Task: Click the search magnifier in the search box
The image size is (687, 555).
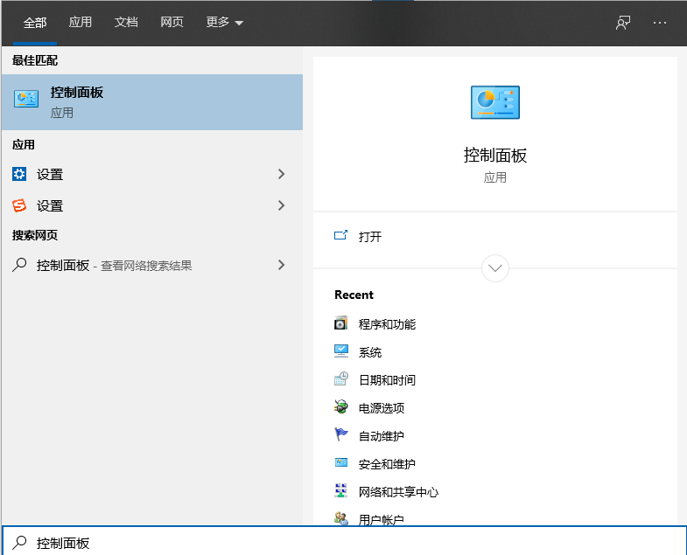Action: tap(19, 542)
